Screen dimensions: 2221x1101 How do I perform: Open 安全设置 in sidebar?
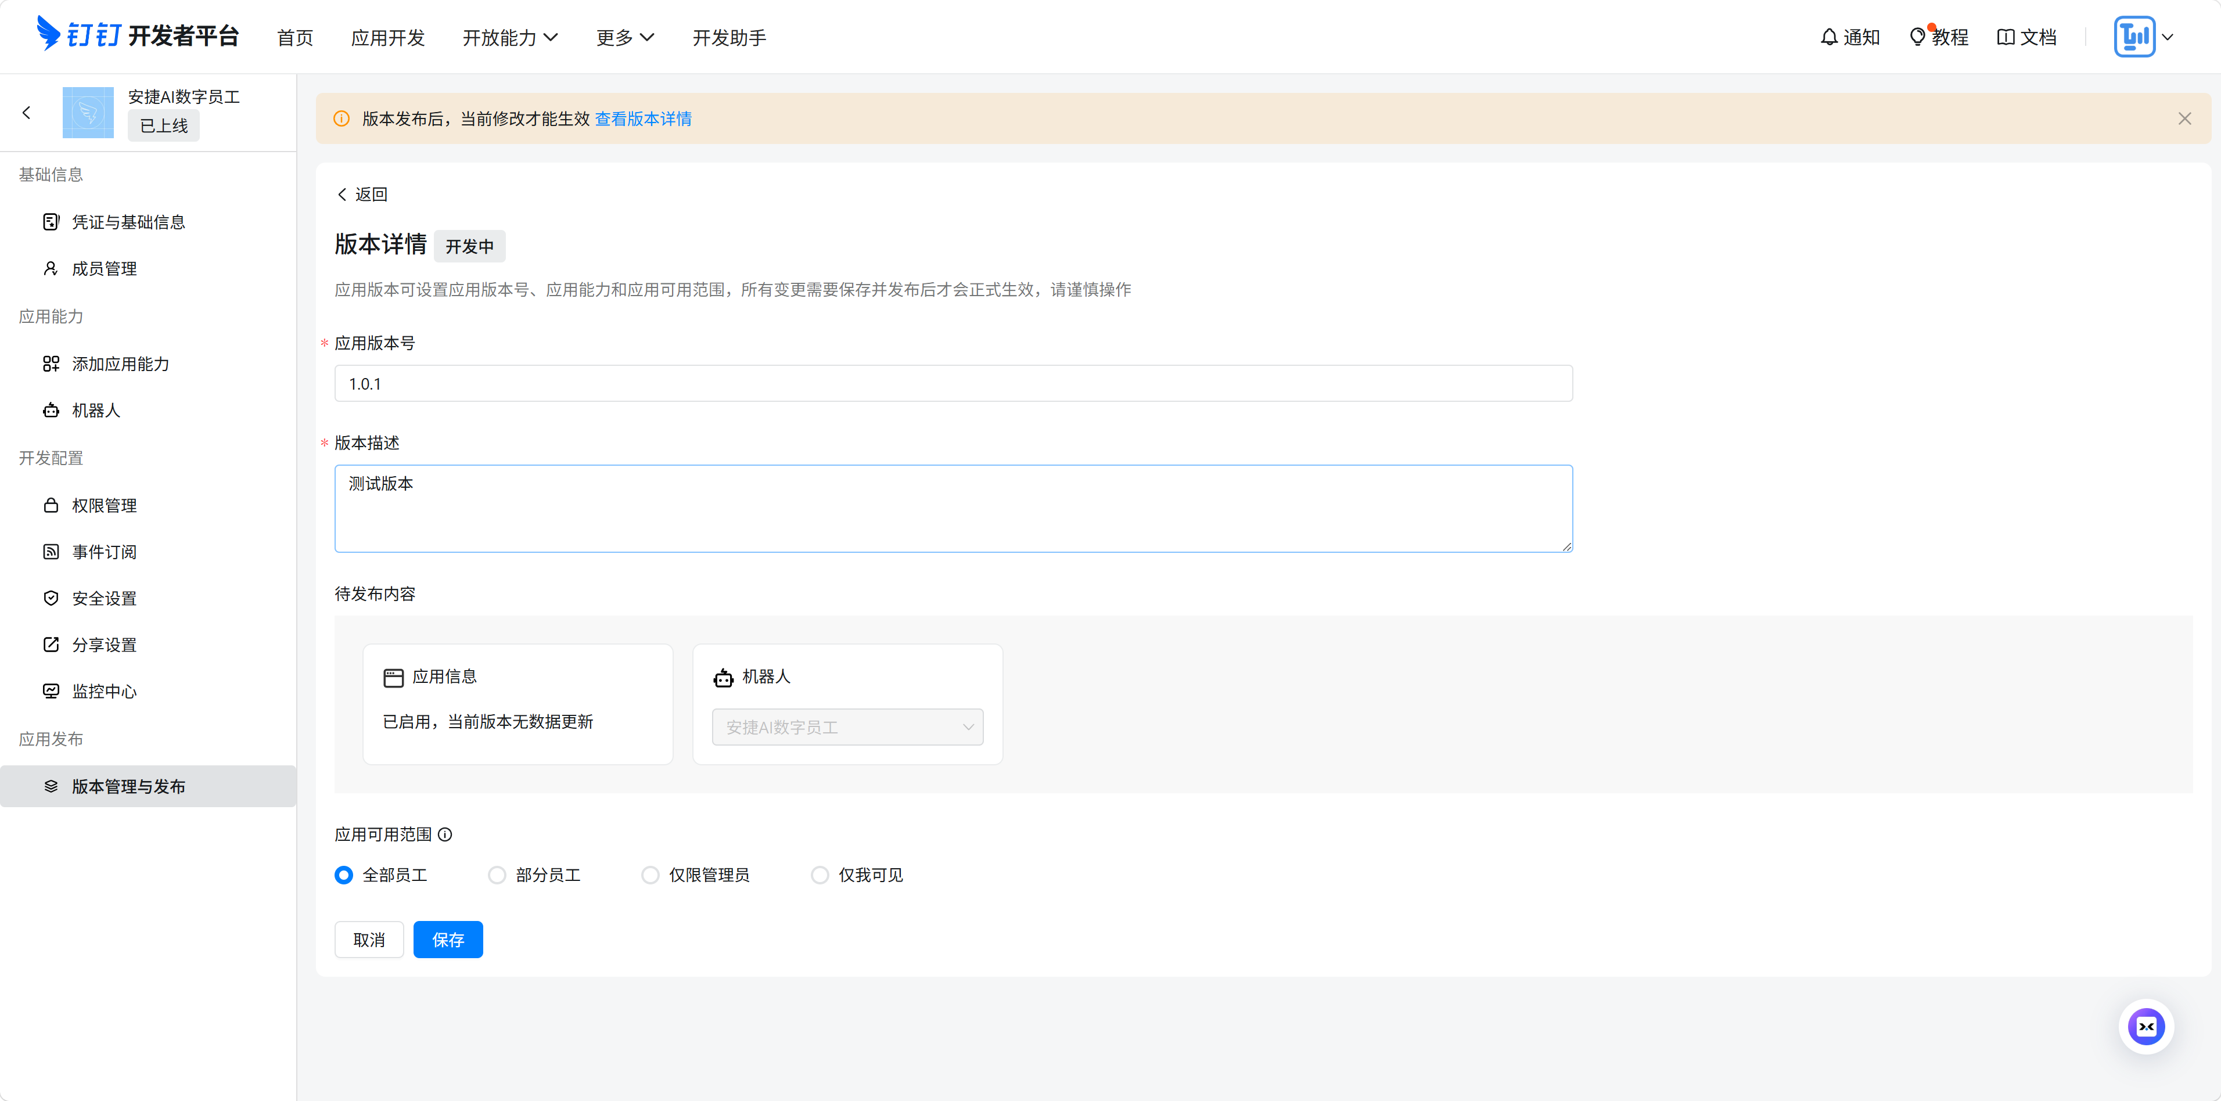point(148,598)
